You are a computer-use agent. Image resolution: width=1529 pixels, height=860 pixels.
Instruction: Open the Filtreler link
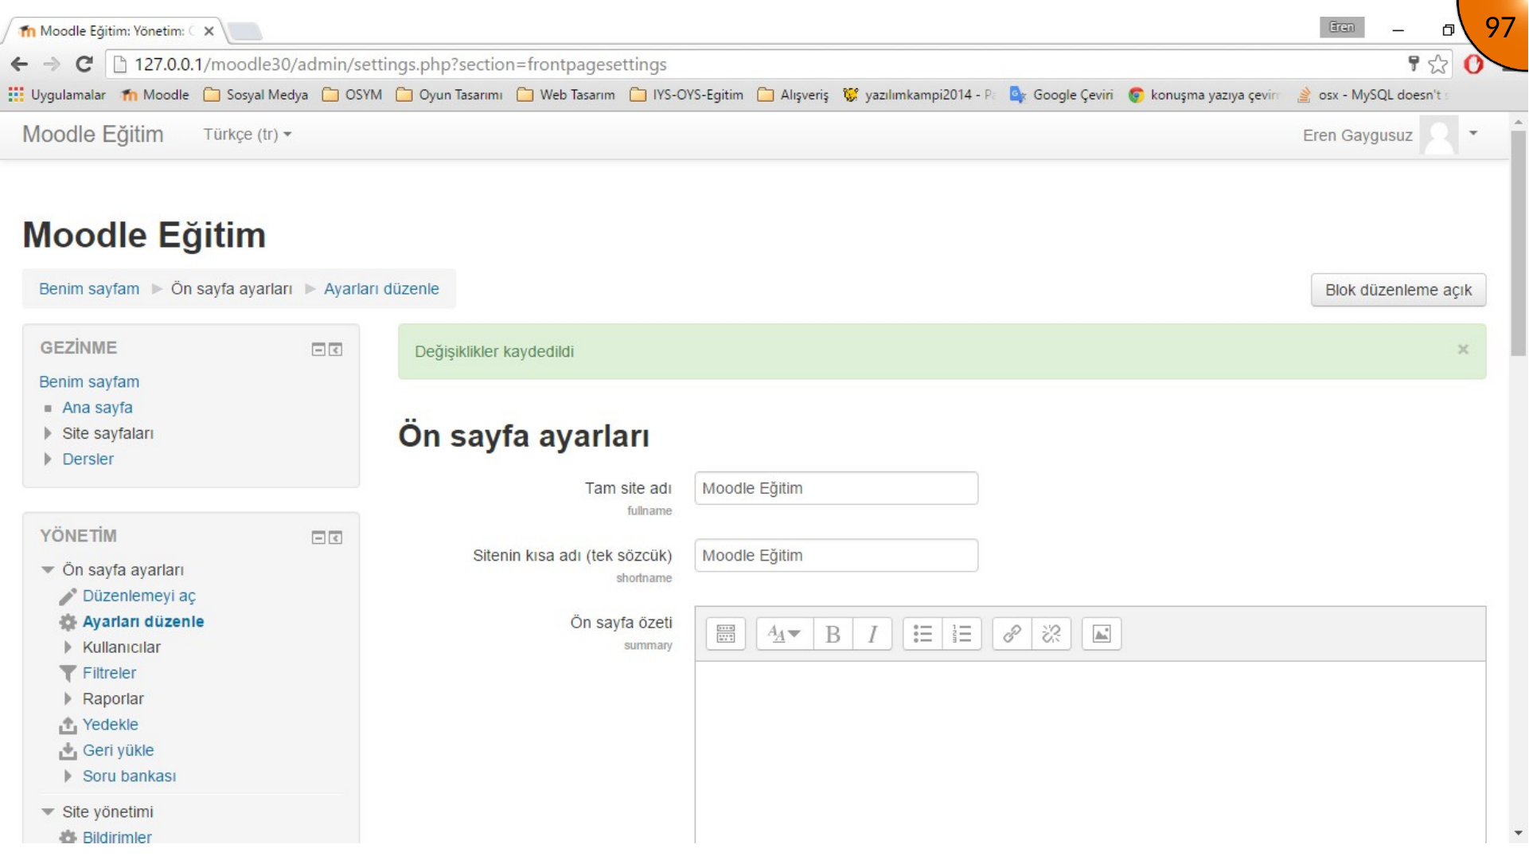click(x=110, y=674)
